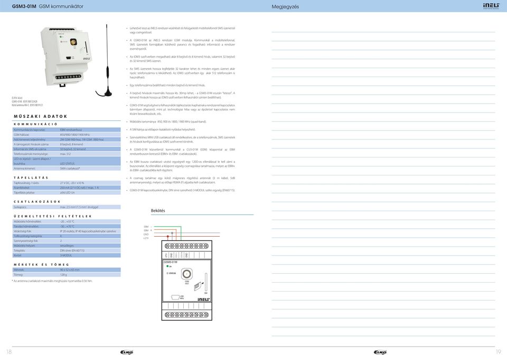The width and height of the screenshot is (507, 355).
Task: Click the '850/900/1800/1900 MHz' table value
Action: tap(74, 135)
